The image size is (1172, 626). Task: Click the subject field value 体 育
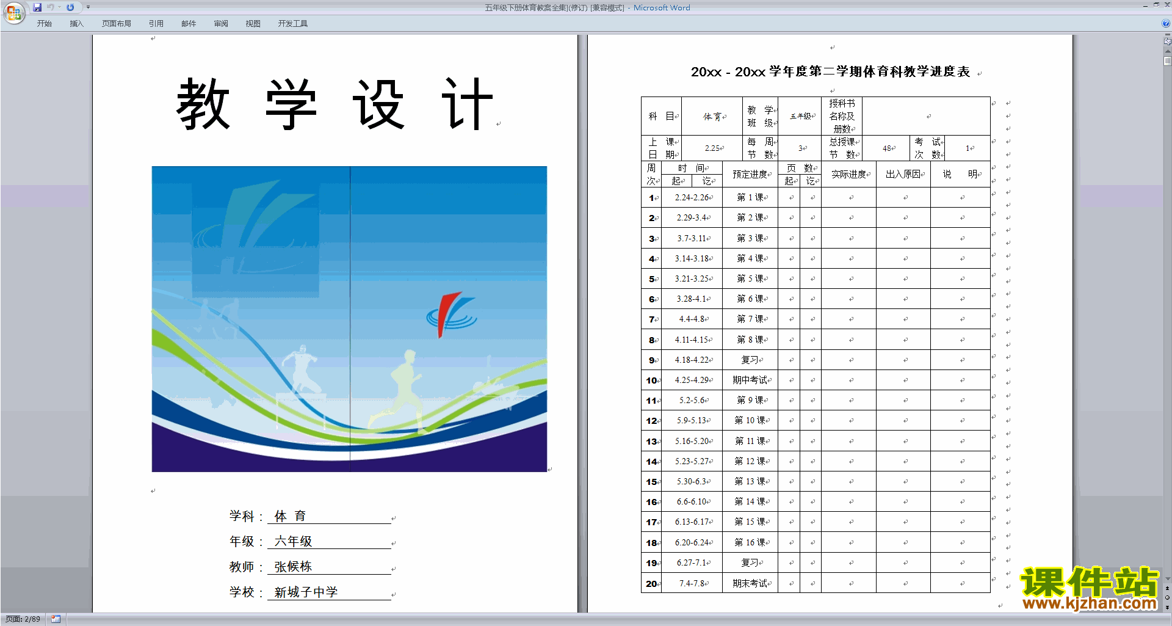[x=290, y=516]
